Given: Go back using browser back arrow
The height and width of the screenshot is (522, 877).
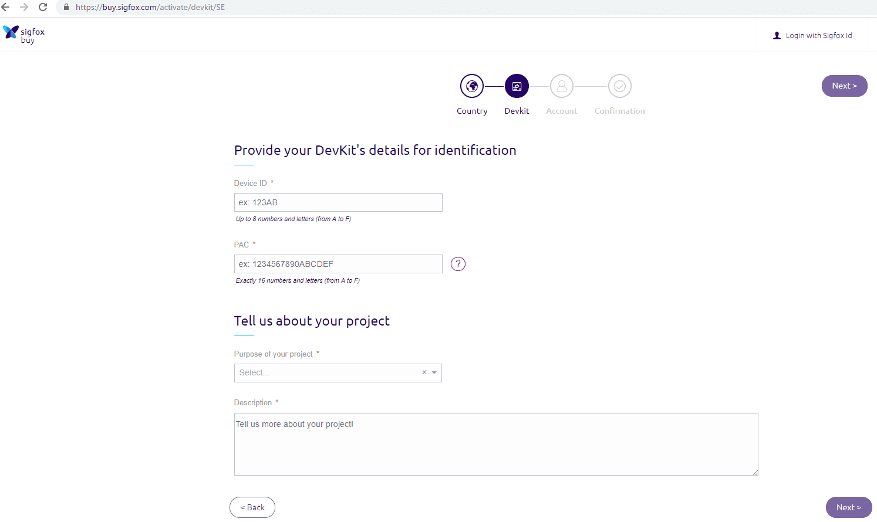Looking at the screenshot, I should (6, 7).
